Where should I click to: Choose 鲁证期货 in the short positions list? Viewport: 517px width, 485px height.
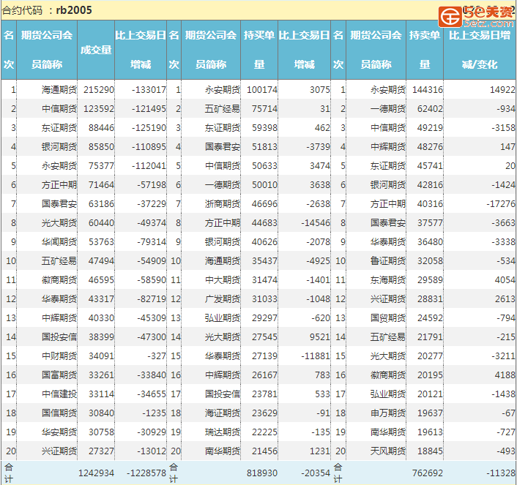(x=387, y=261)
